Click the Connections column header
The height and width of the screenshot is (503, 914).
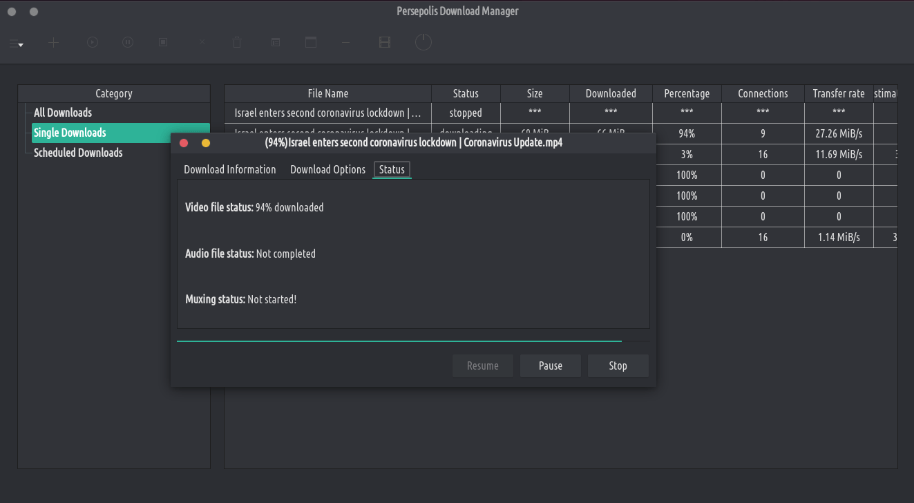(x=763, y=93)
